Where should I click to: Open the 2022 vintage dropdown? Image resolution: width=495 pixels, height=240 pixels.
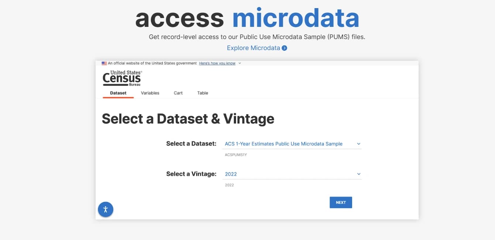[283, 174]
